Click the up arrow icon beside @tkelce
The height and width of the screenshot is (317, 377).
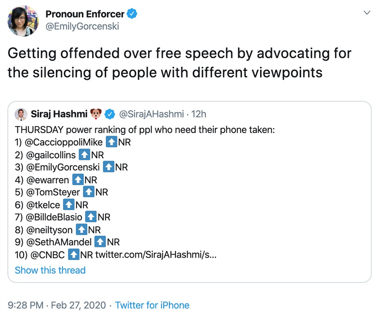pyautogui.click(x=69, y=205)
